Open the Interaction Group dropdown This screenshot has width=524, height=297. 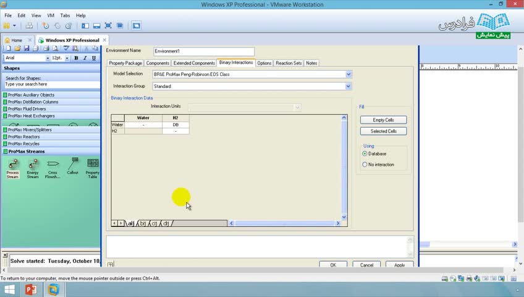tap(349, 86)
